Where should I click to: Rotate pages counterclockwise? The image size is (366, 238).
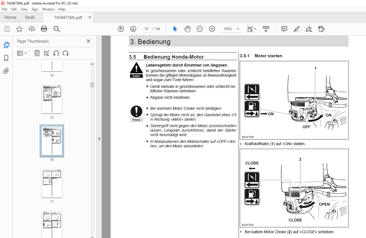click(x=56, y=53)
